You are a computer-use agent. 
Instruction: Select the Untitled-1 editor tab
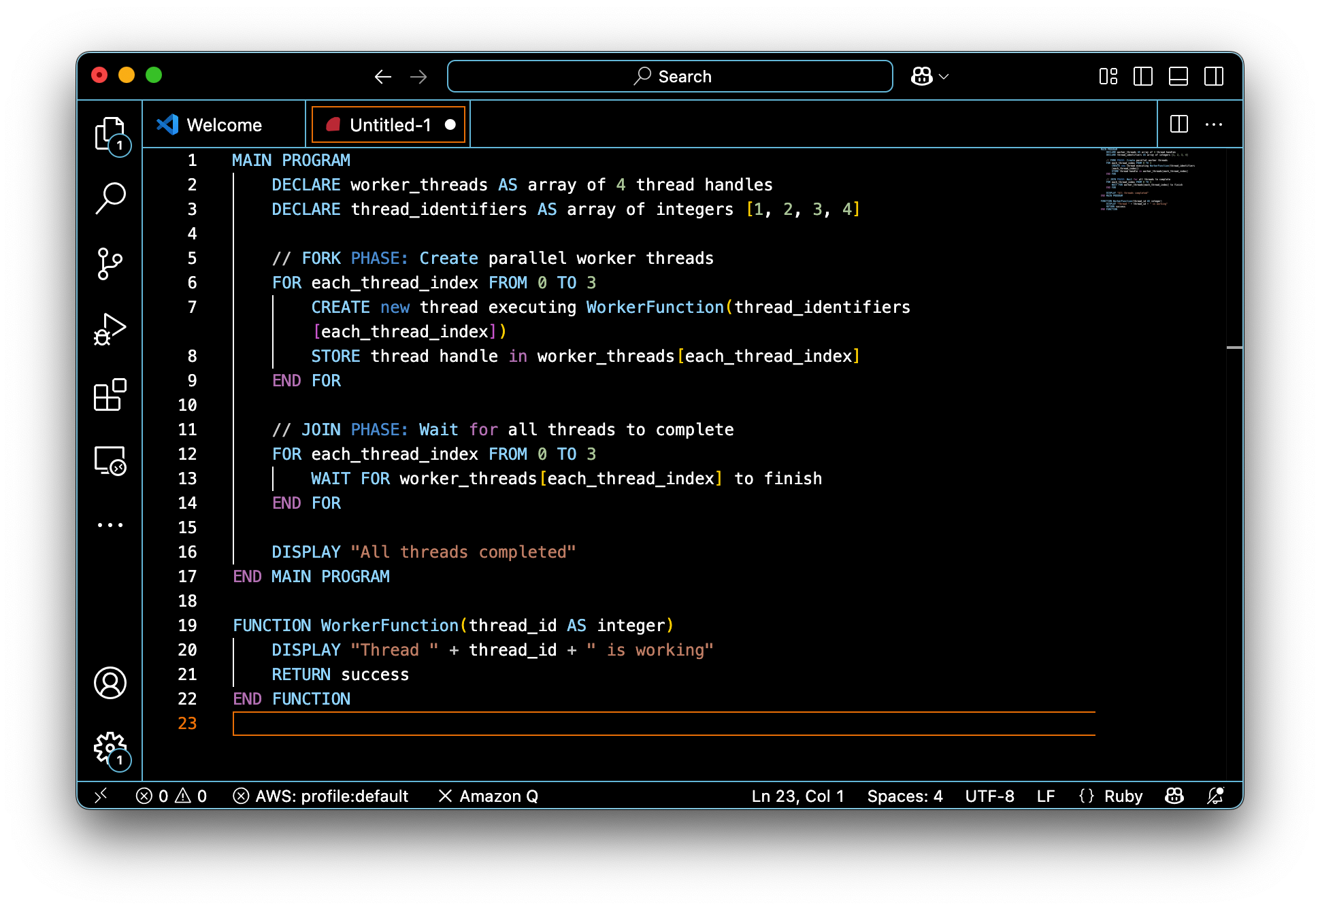390,125
